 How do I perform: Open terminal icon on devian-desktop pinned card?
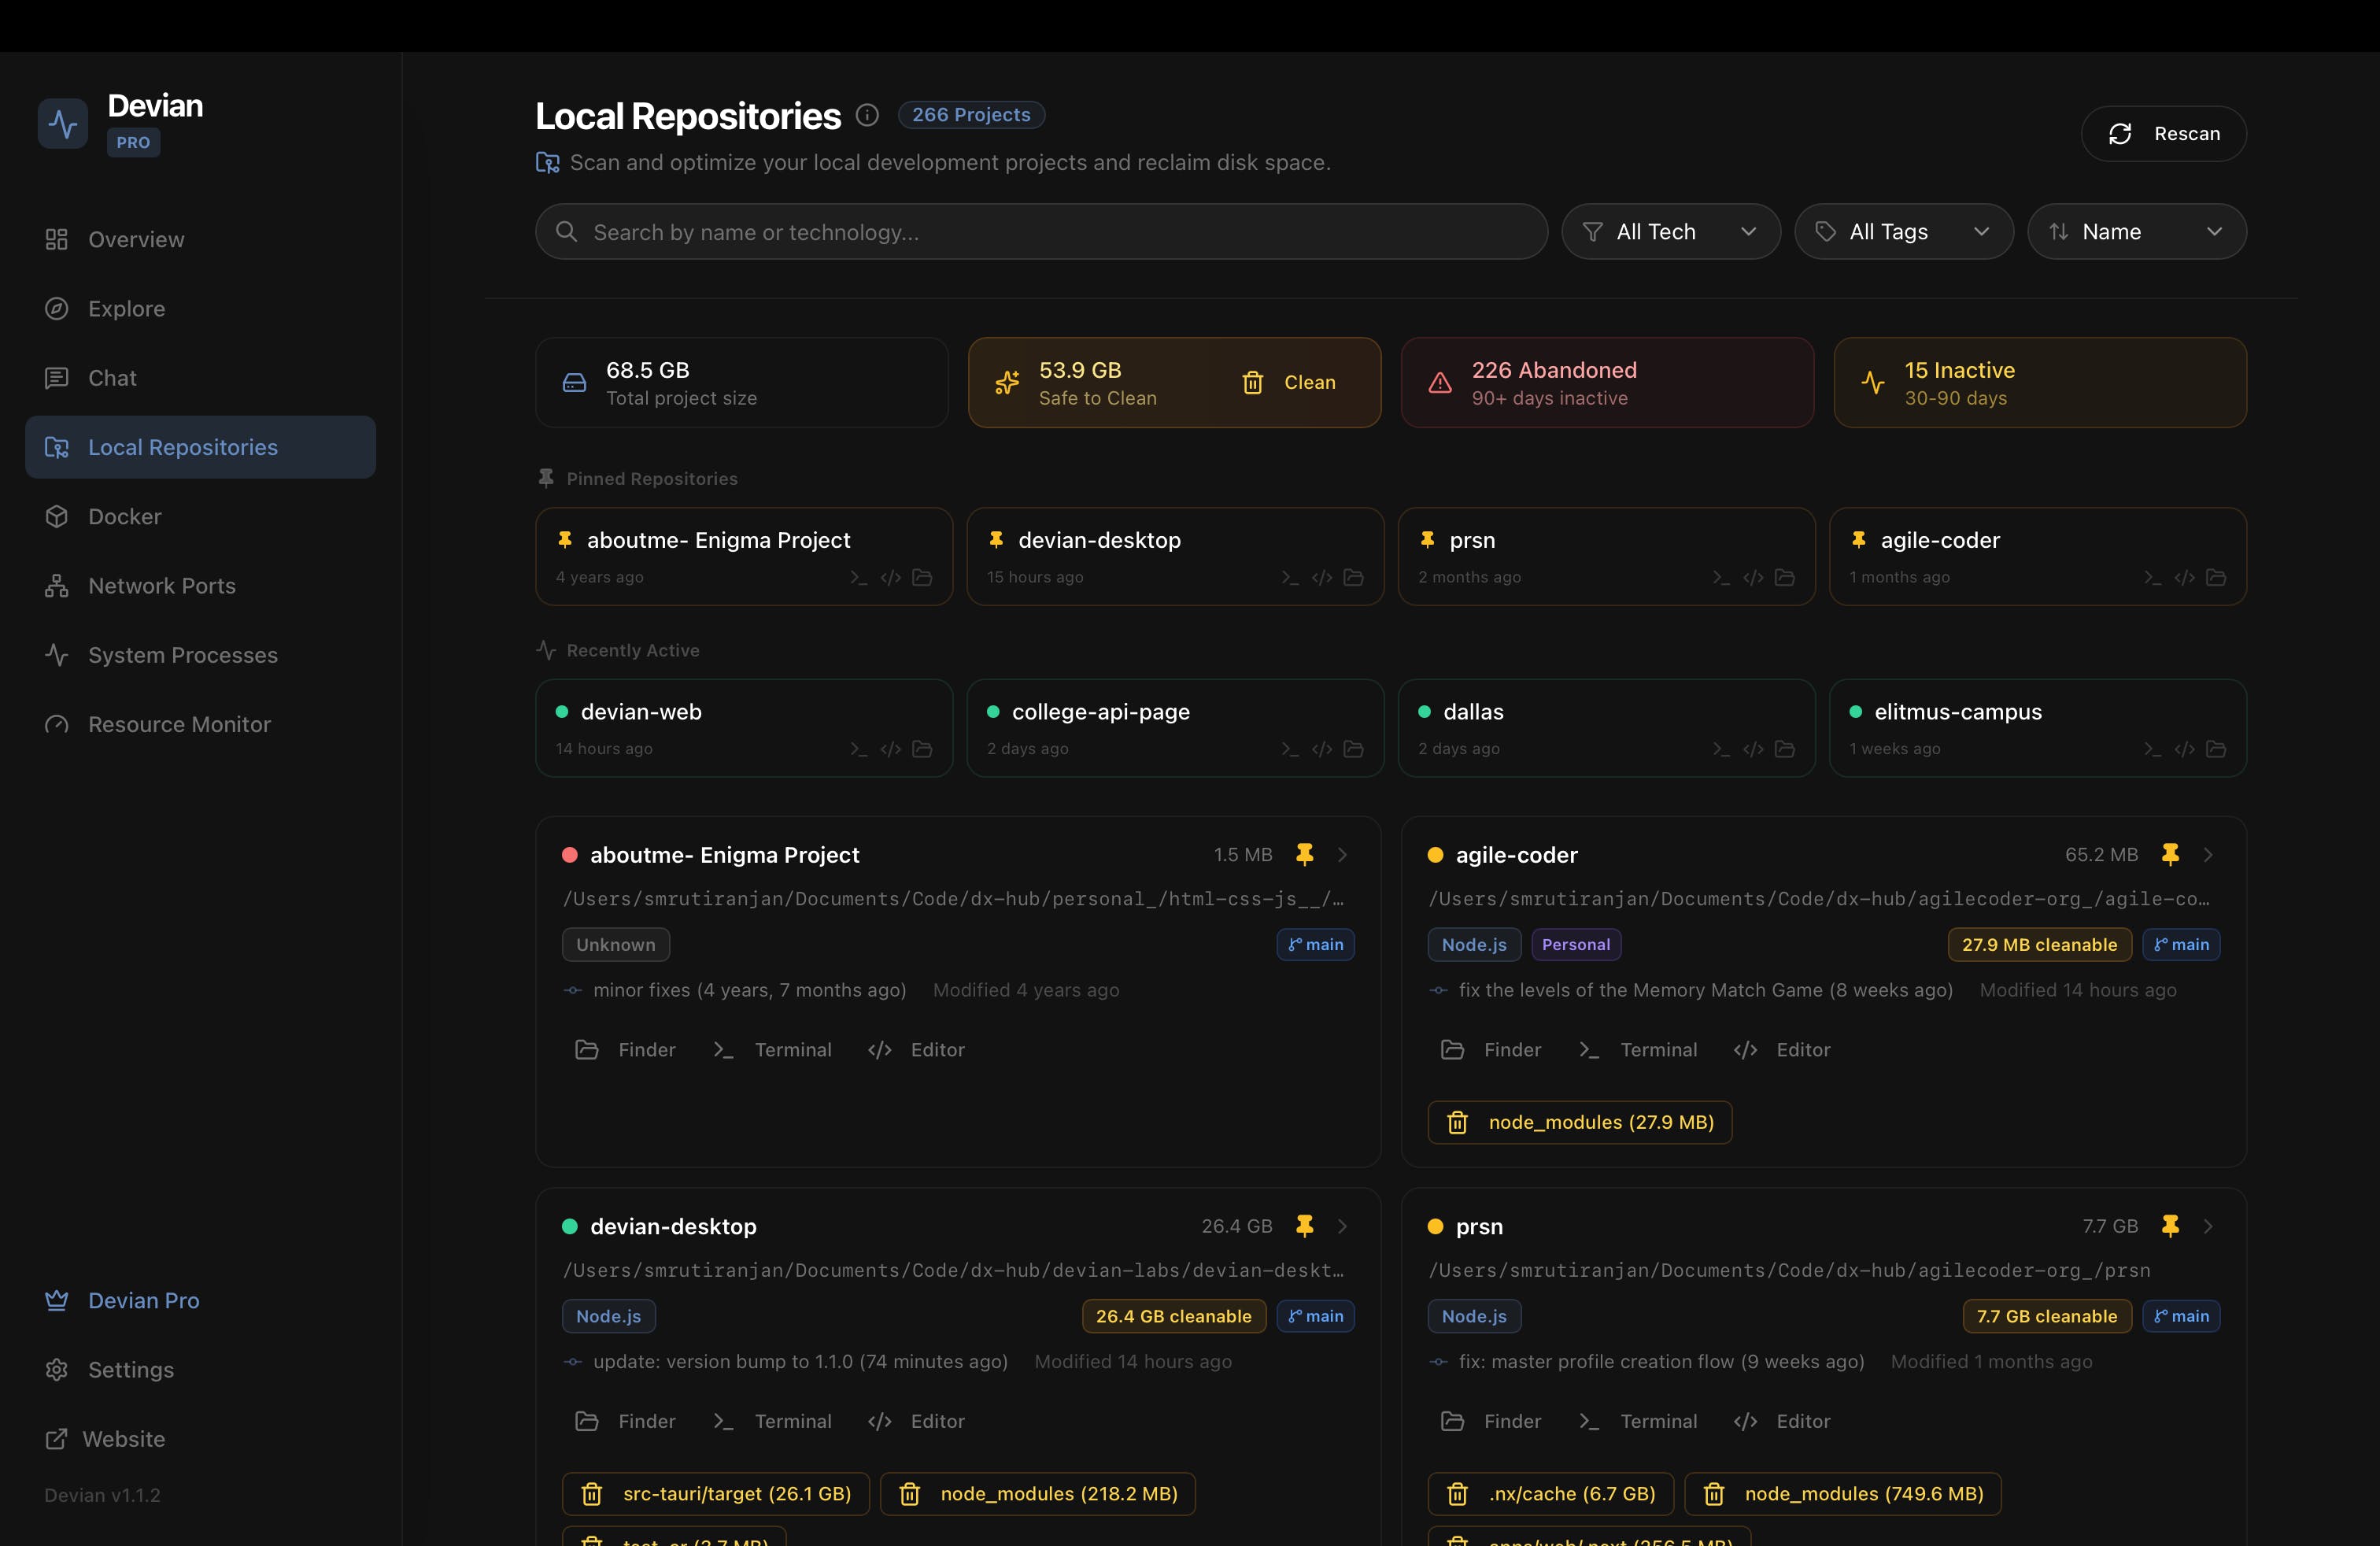[1290, 578]
